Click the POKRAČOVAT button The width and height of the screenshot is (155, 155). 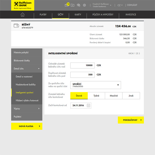[x=131, y=120]
